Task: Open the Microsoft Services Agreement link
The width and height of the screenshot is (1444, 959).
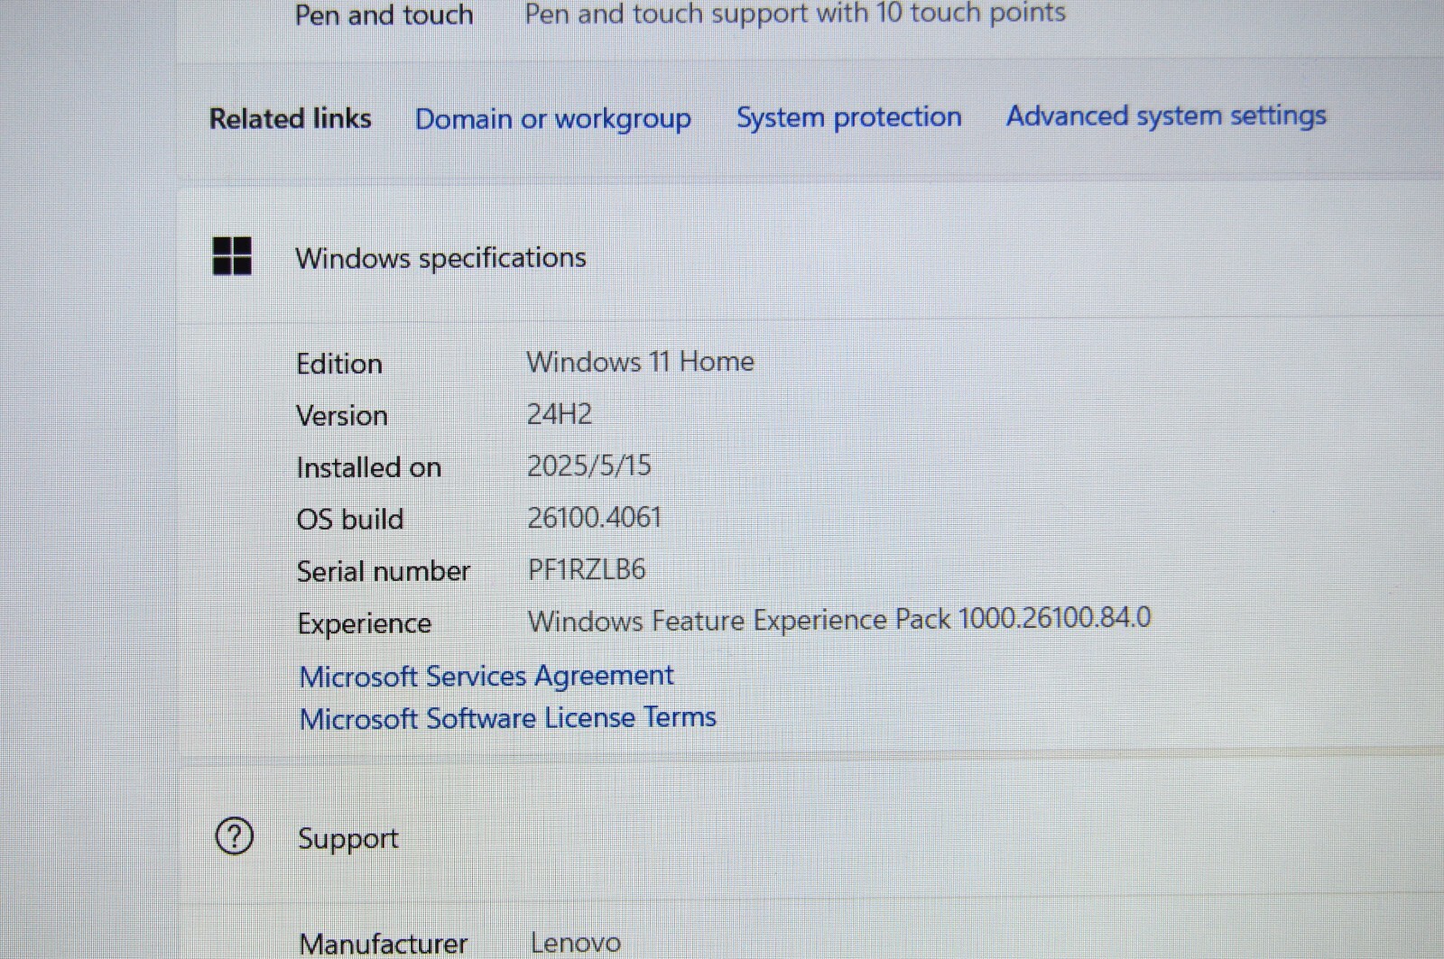Action: tap(486, 676)
